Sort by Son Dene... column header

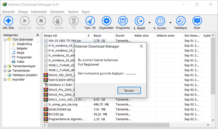[192, 35]
